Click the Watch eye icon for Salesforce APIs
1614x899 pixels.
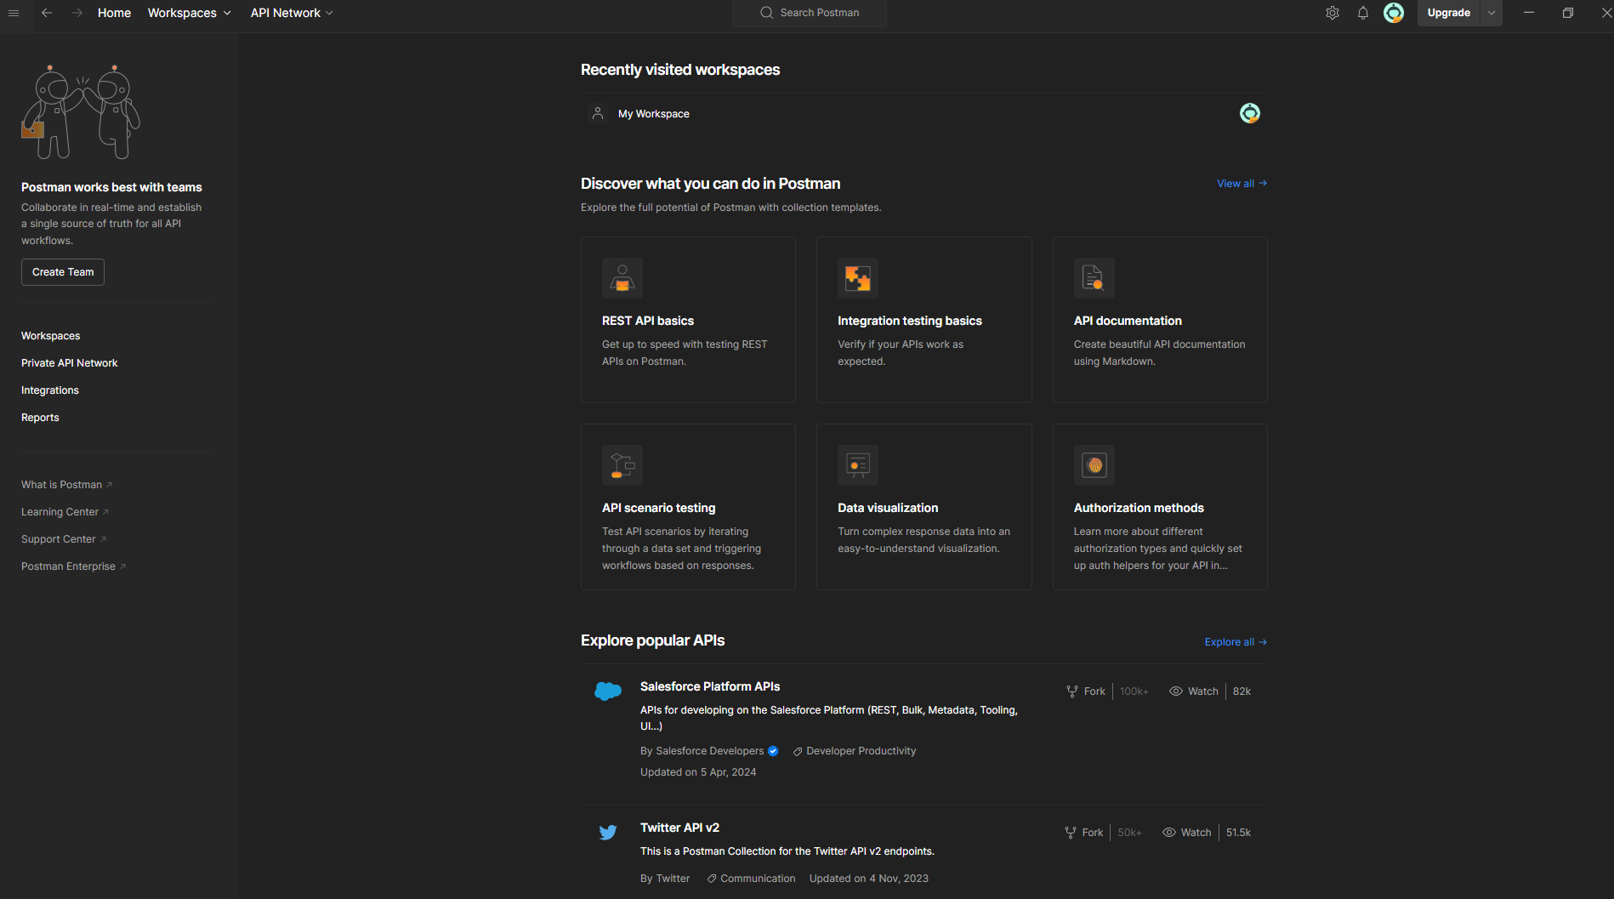click(1176, 691)
